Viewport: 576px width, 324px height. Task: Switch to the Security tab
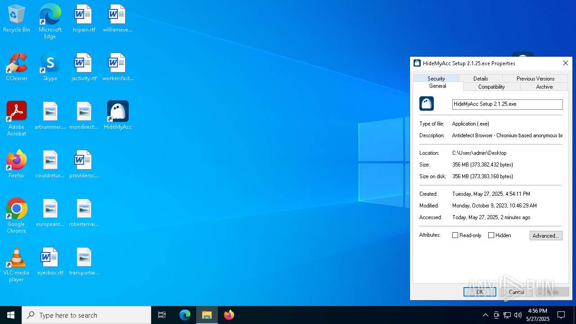point(436,78)
